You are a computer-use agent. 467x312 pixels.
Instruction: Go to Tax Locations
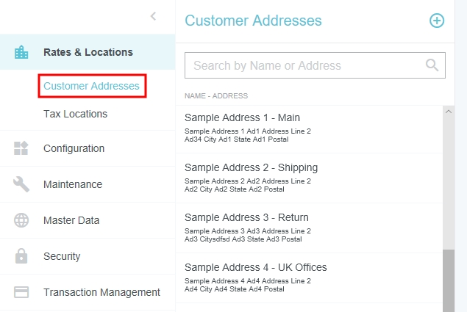pyautogui.click(x=75, y=114)
